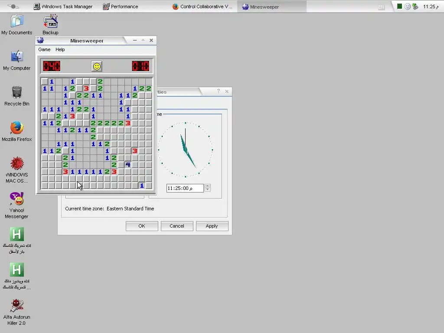The height and width of the screenshot is (333, 444).
Task: Switch to the Performance taskbar button
Action: point(121,7)
